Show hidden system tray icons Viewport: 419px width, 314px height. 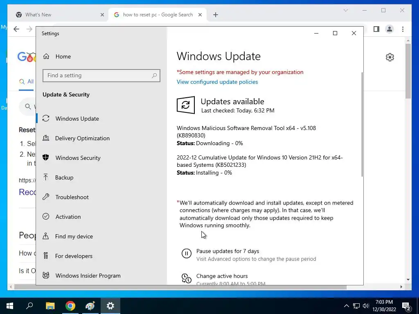pos(346,306)
